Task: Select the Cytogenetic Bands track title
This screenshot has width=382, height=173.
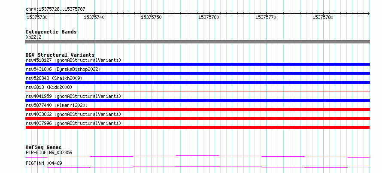Action: point(51,32)
